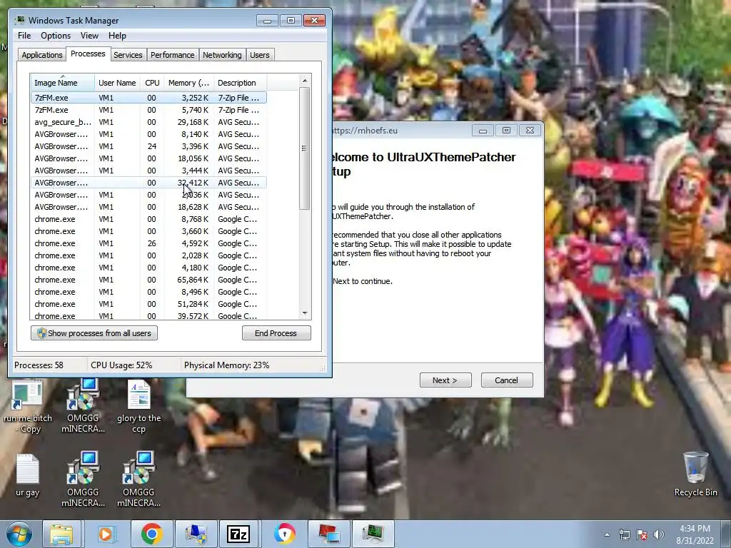This screenshot has height=548, width=731.
Task: Show hidden system tray icons
Action: tap(607, 534)
